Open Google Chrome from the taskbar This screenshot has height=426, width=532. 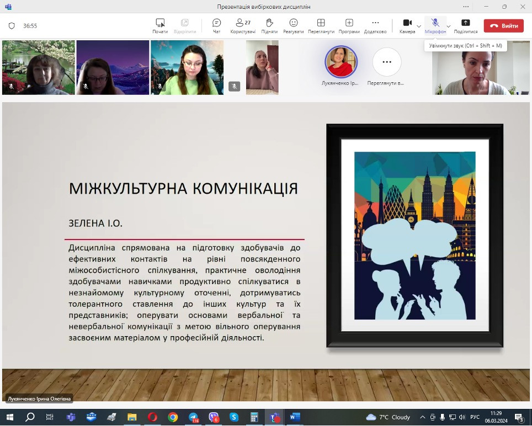click(x=173, y=417)
